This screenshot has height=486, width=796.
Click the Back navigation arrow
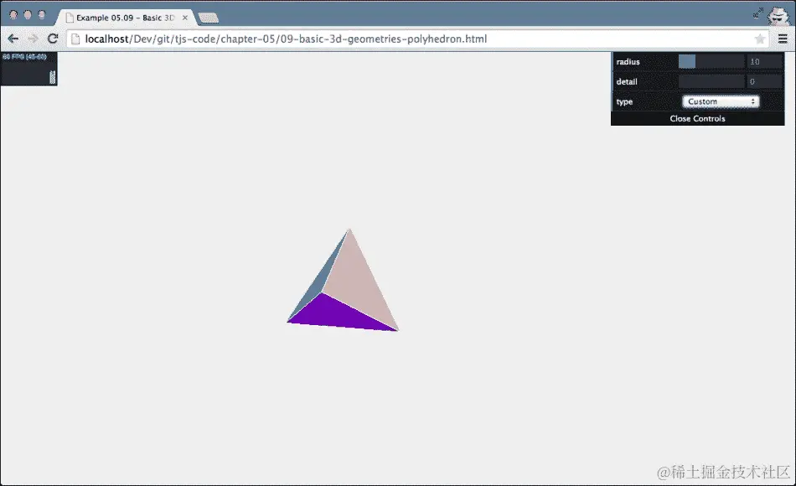(12, 39)
